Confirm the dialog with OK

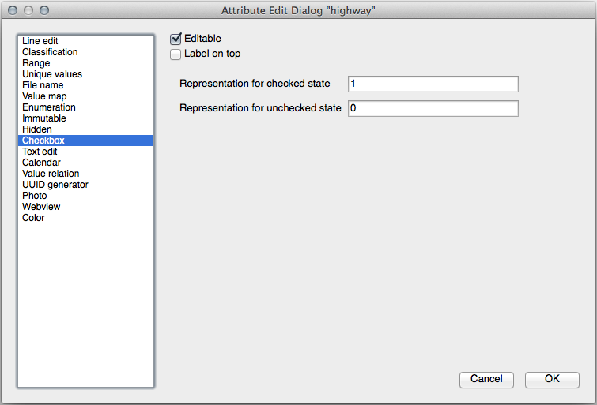coord(552,379)
